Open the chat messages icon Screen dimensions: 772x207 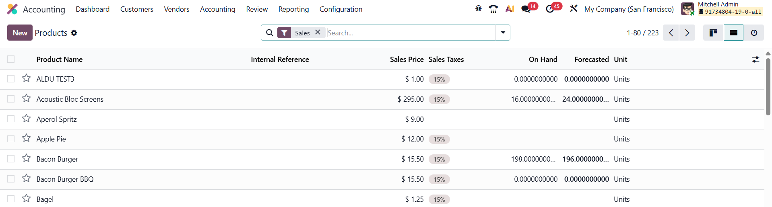point(526,9)
